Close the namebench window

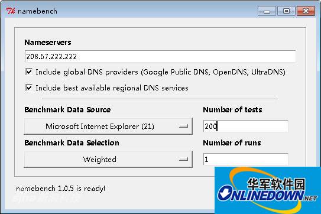(306, 11)
